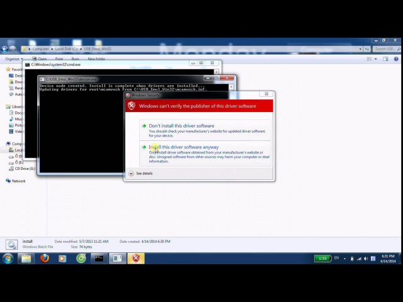Switch to cmd window via taskbar

point(99,259)
